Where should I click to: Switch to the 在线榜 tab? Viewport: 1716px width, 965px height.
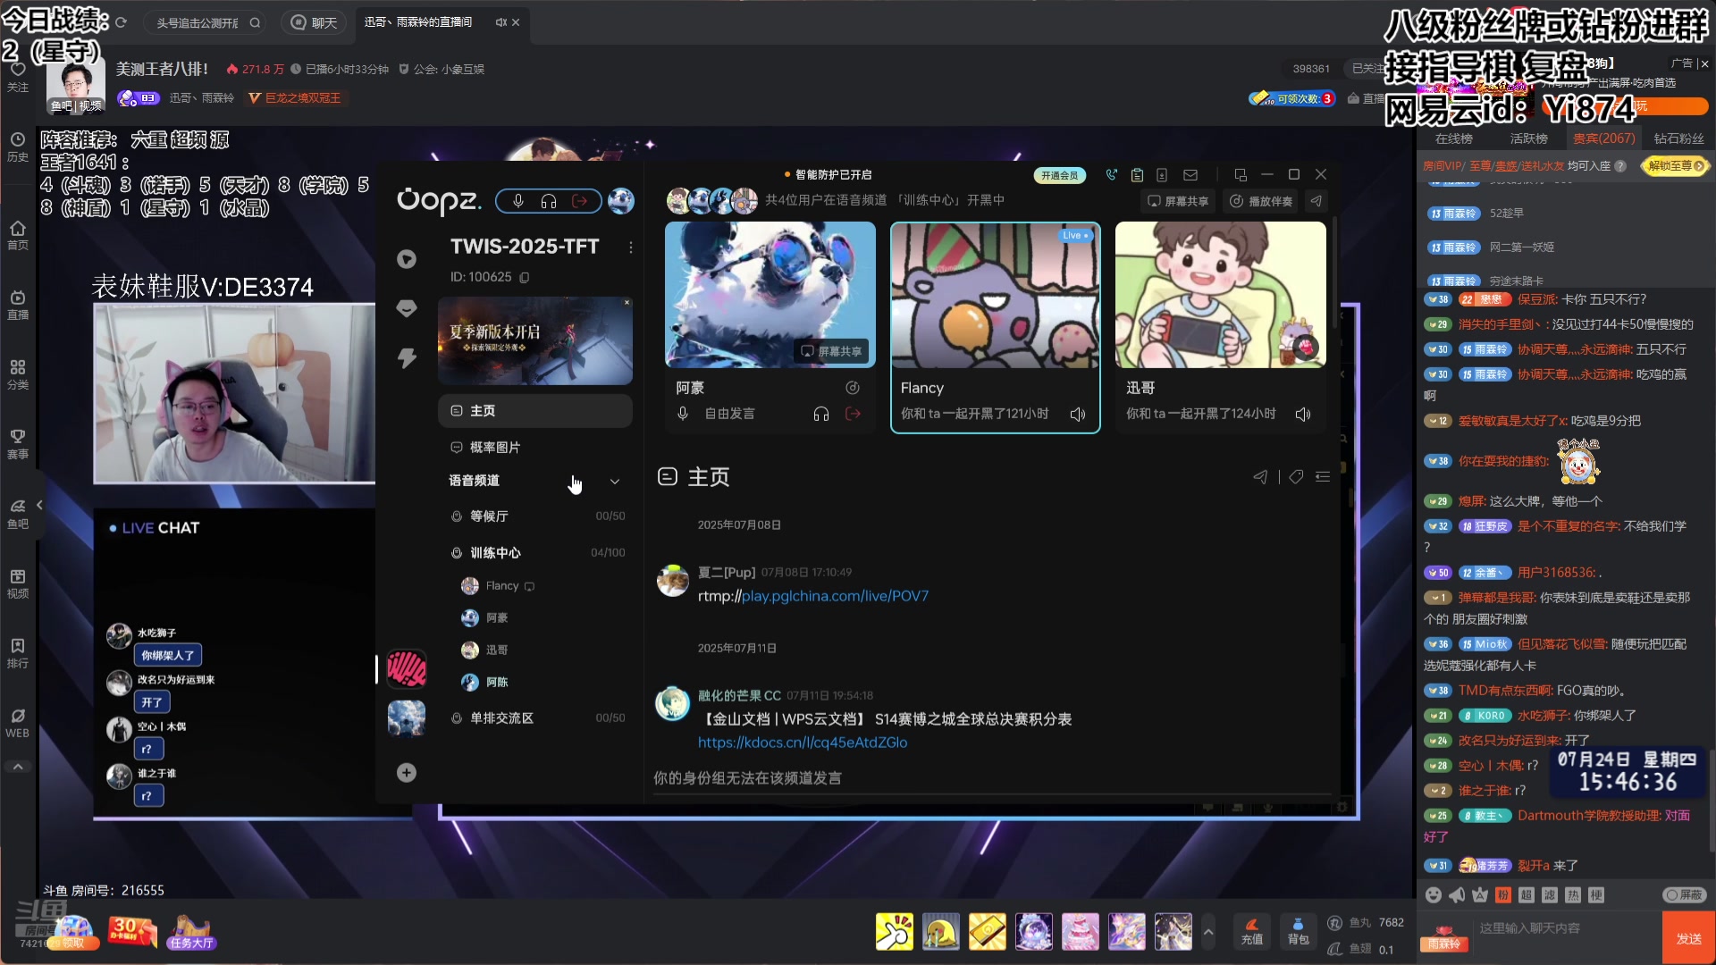1453,138
